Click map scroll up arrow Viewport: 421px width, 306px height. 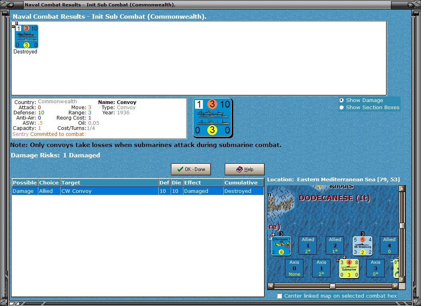402,188
